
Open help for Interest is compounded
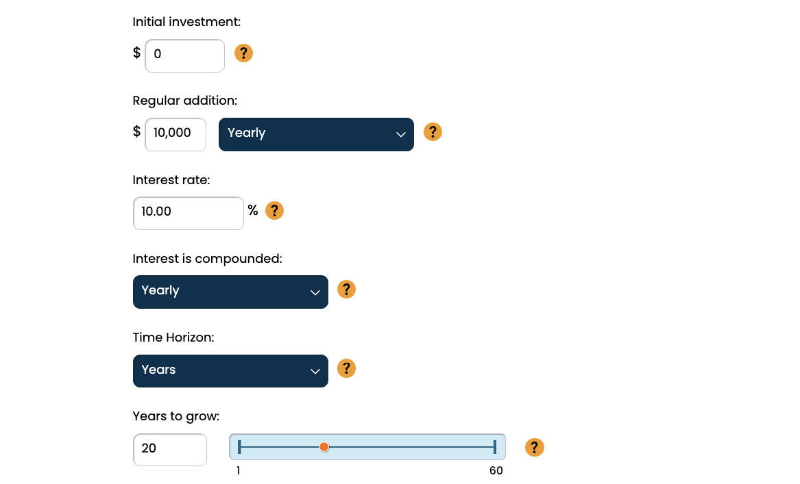click(347, 290)
